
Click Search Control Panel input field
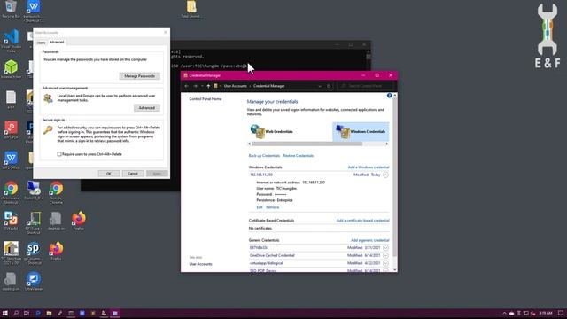pos(365,86)
